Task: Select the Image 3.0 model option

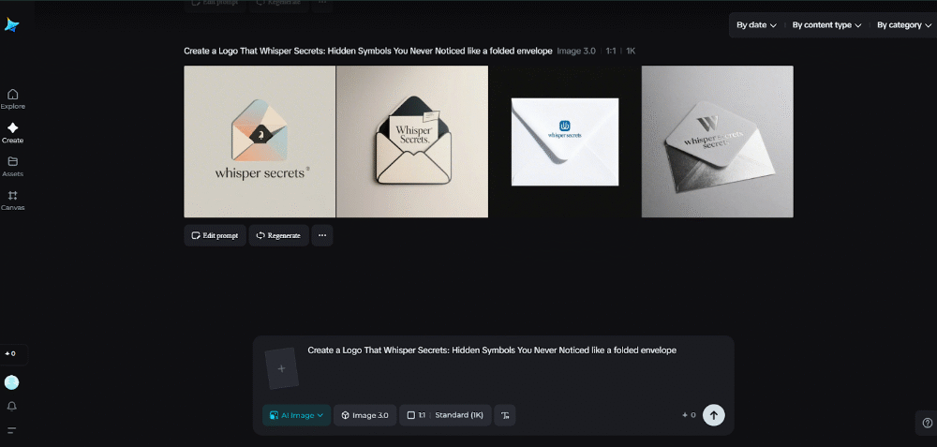Action: 364,415
